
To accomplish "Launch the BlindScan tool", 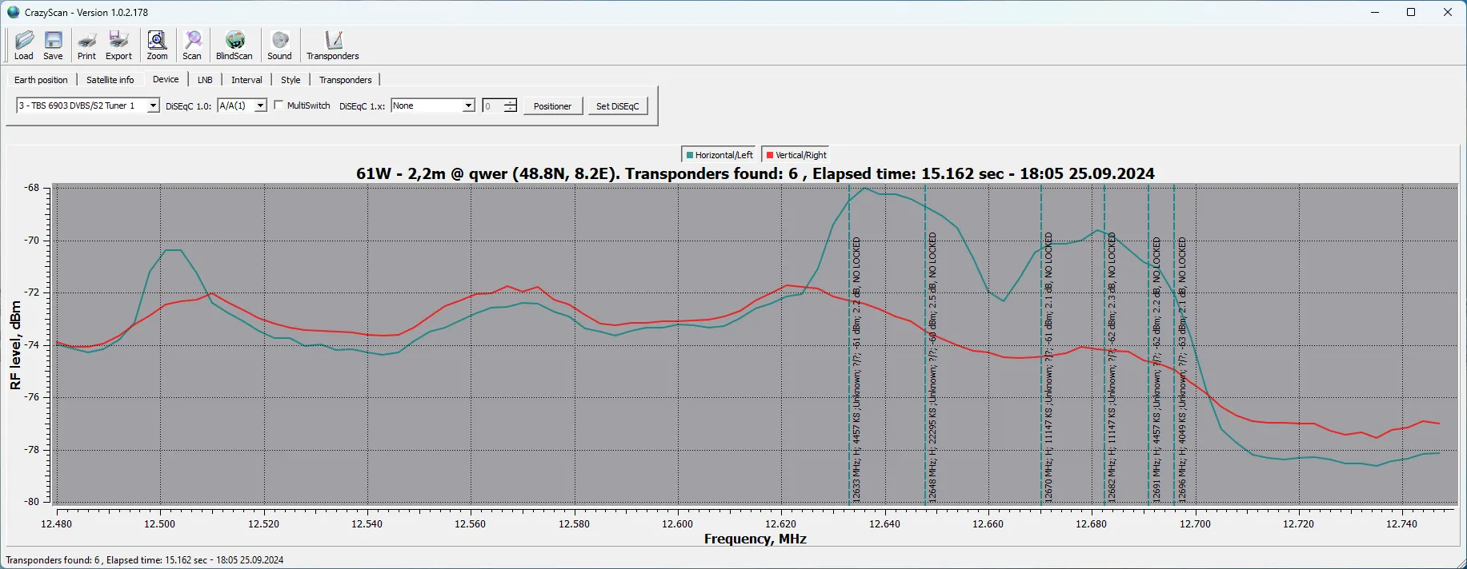I will pyautogui.click(x=234, y=45).
